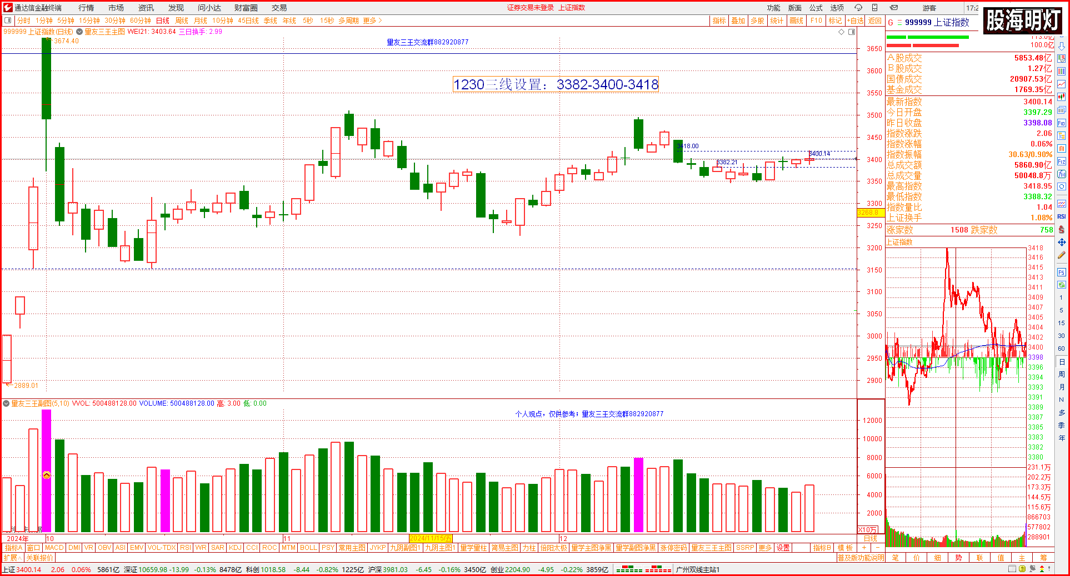The width and height of the screenshot is (1070, 576).
Task: Click the line trend chart icon in sidebar
Action: tap(1061, 84)
